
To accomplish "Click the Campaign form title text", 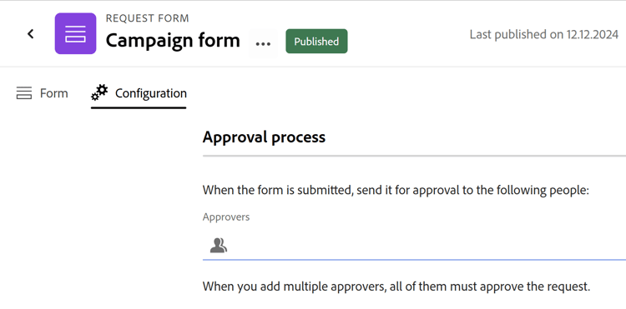I will tap(173, 40).
